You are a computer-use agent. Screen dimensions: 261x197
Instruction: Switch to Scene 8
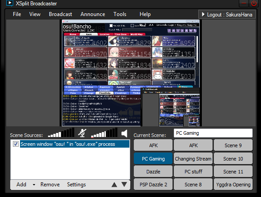[193, 185]
